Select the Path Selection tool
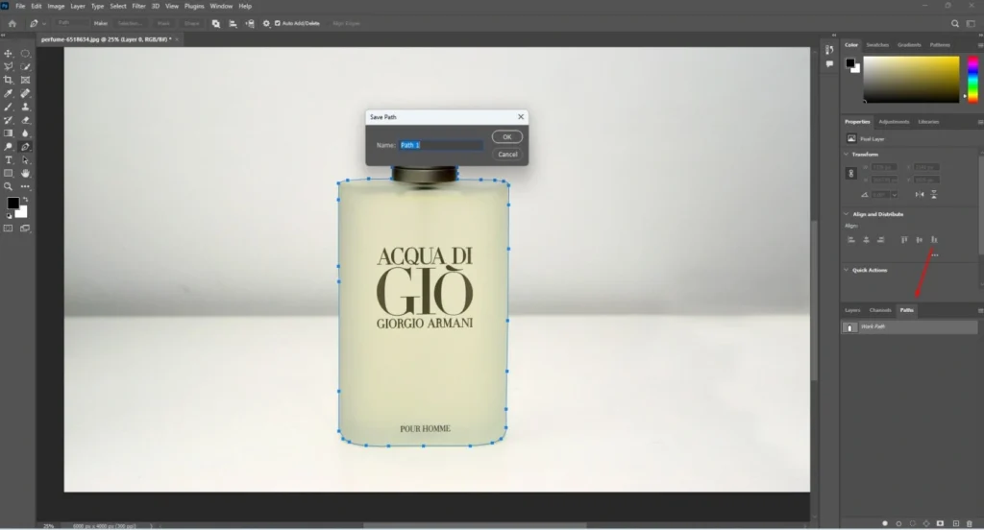984x530 pixels. [x=25, y=160]
